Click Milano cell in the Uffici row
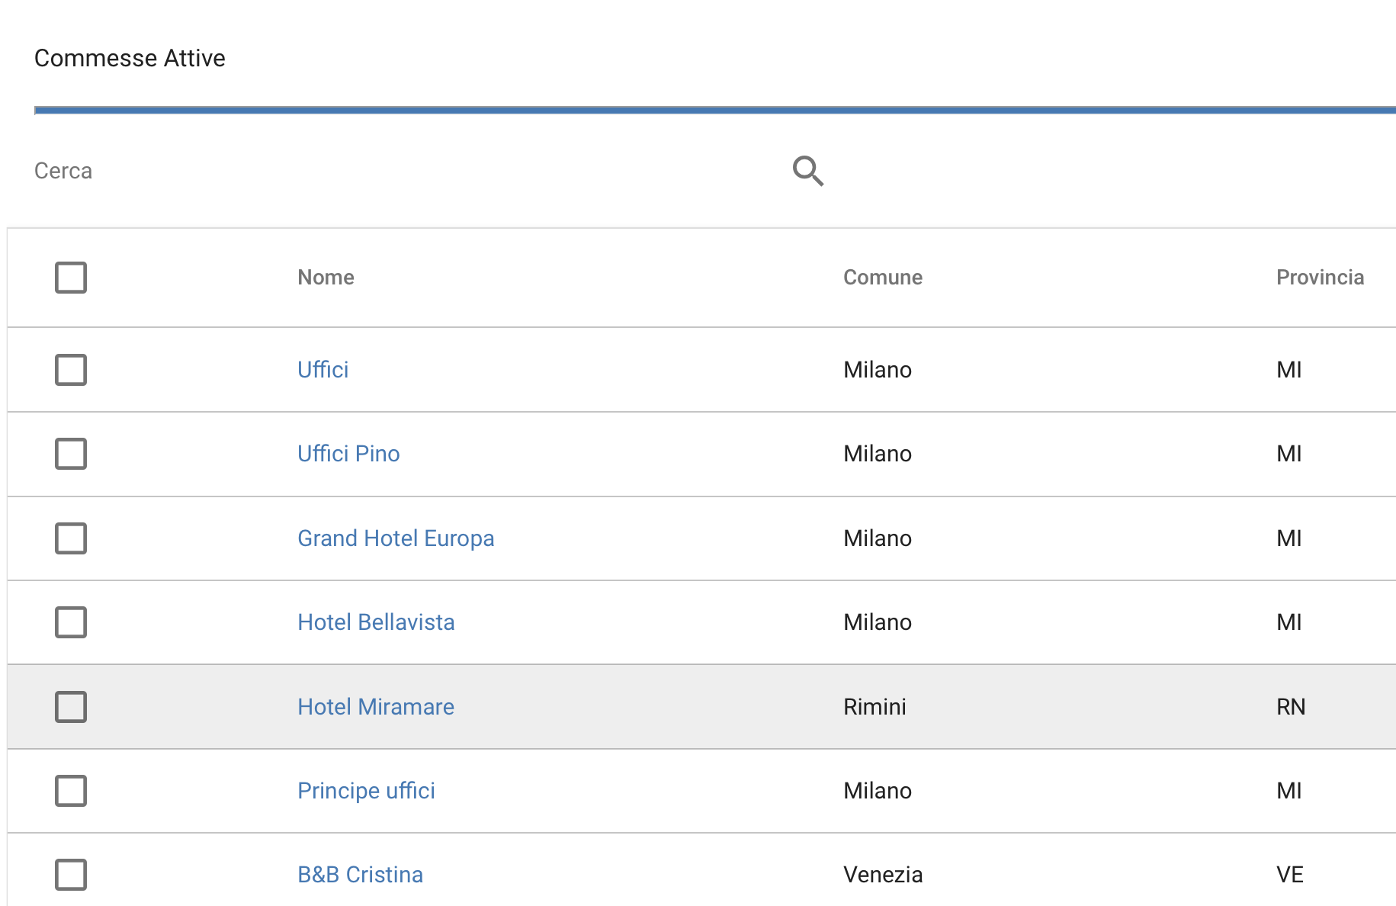 (878, 370)
